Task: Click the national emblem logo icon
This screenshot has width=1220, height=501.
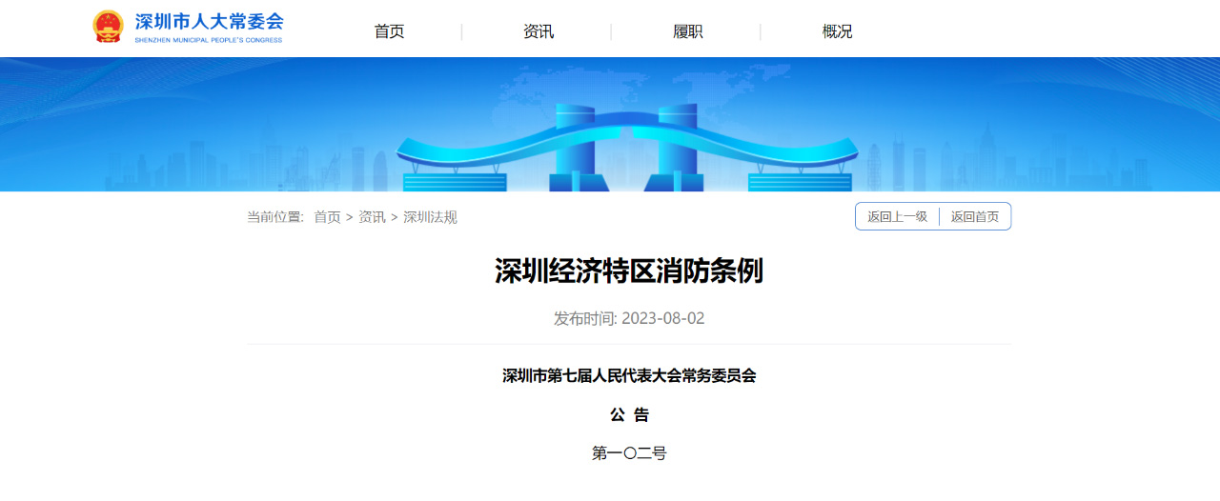Action: (x=108, y=26)
